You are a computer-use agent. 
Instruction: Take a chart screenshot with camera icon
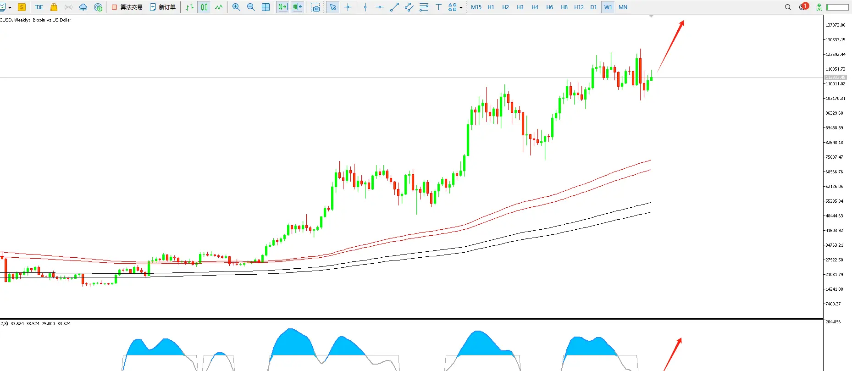pyautogui.click(x=315, y=7)
